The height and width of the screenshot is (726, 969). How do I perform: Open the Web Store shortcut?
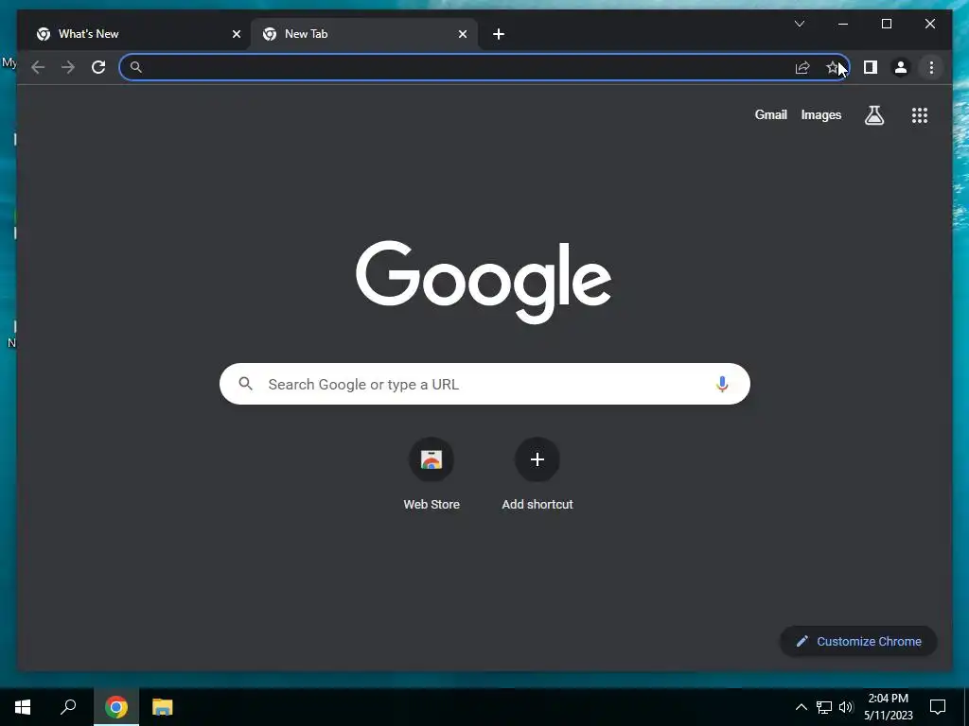432,475
